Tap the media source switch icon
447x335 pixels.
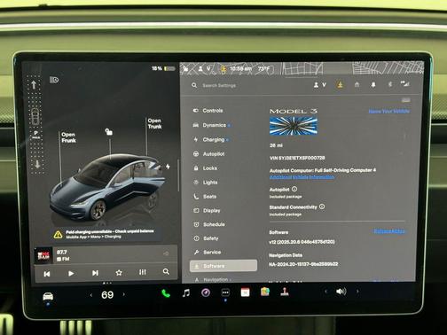tap(166, 253)
